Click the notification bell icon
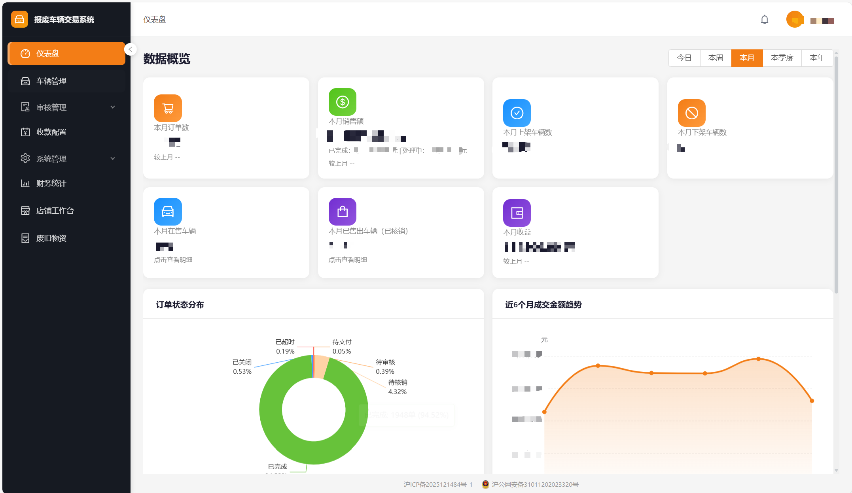Image resolution: width=852 pixels, height=493 pixels. point(765,19)
